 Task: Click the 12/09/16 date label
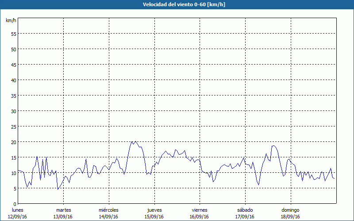[18, 217]
